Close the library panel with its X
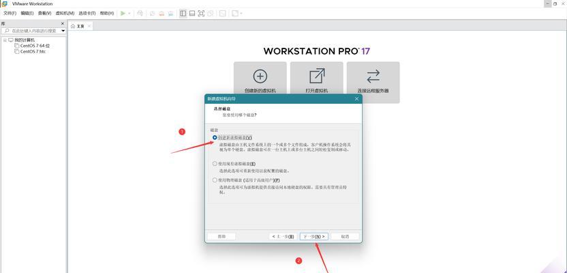This screenshot has height=273, width=567. point(62,23)
